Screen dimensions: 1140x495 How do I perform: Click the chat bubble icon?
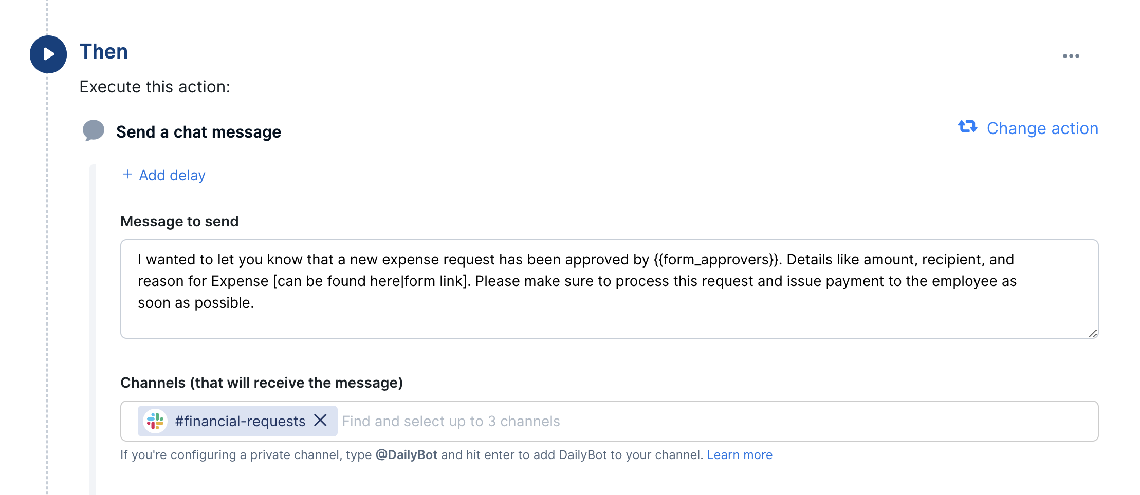tap(94, 131)
